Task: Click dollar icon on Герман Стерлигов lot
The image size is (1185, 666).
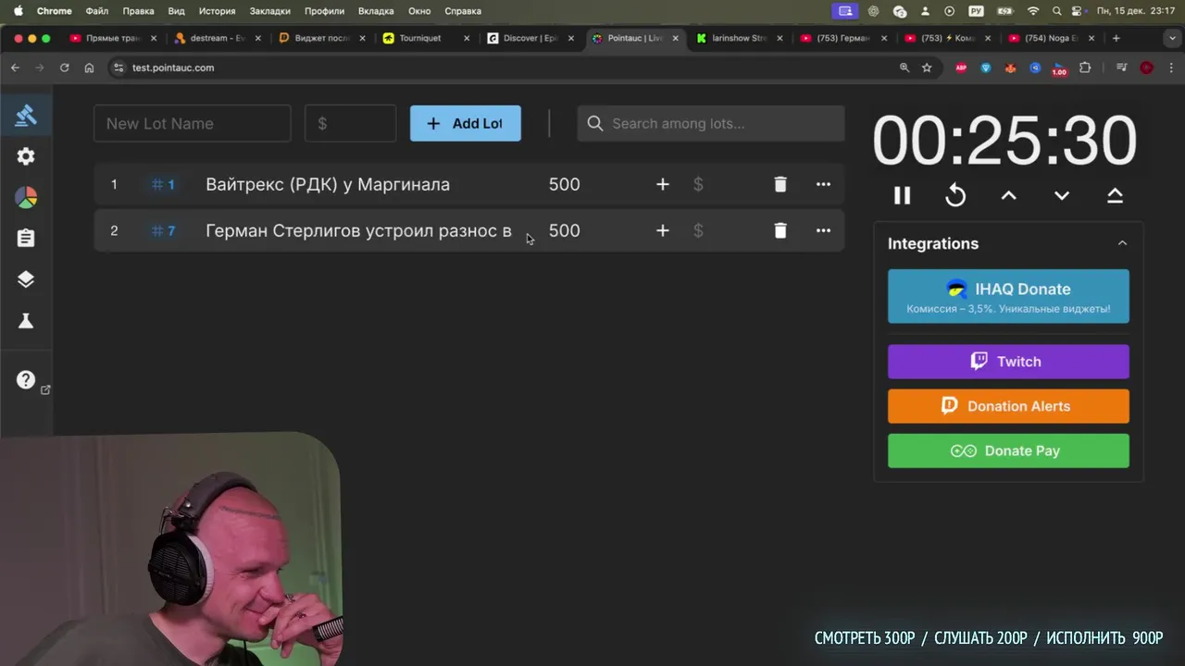Action: [x=698, y=230]
